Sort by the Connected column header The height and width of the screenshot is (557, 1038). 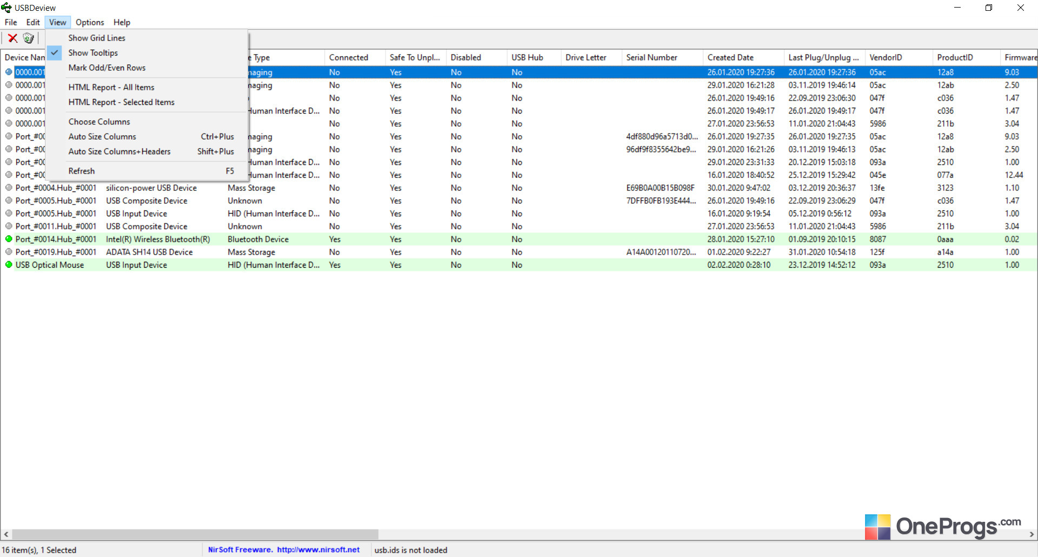pos(355,57)
